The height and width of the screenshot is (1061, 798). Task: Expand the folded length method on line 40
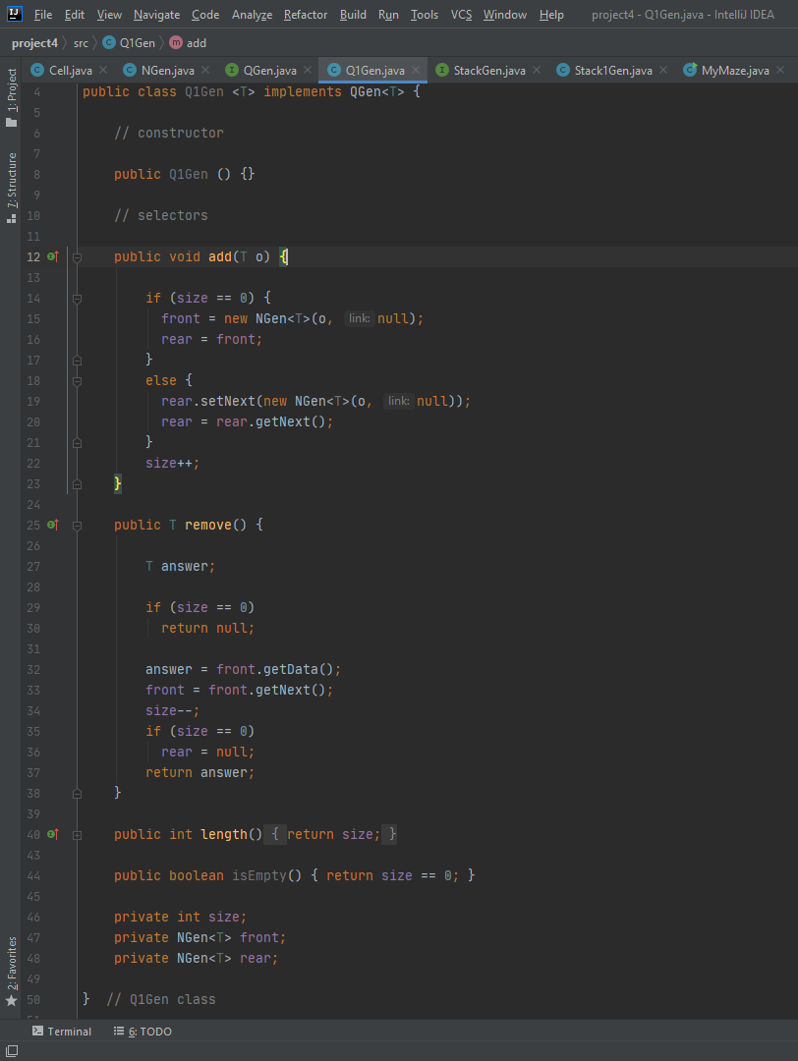coord(78,835)
